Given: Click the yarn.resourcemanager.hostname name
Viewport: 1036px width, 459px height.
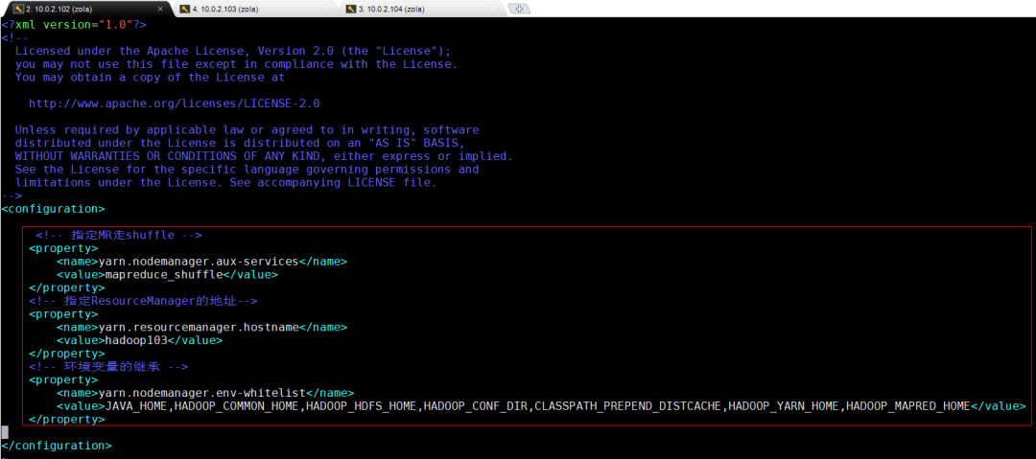Looking at the screenshot, I should (199, 328).
